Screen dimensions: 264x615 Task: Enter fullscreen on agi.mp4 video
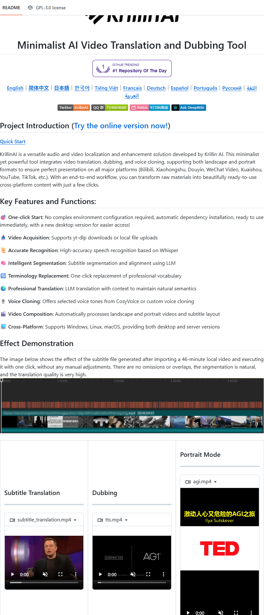(236, 612)
